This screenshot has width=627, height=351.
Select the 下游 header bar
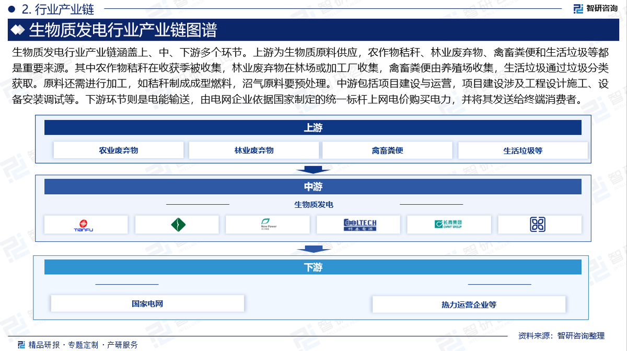[312, 267]
